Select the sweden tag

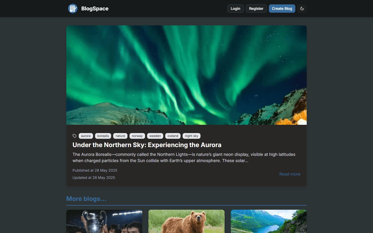coord(155,136)
